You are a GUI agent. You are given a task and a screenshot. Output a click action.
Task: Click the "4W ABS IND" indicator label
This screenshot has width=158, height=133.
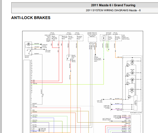tap(132, 70)
